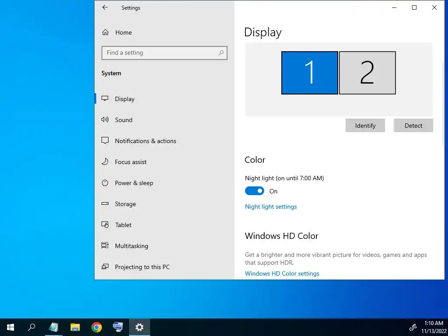The image size is (448, 336).
Task: Click the Identify button
Action: 365,126
